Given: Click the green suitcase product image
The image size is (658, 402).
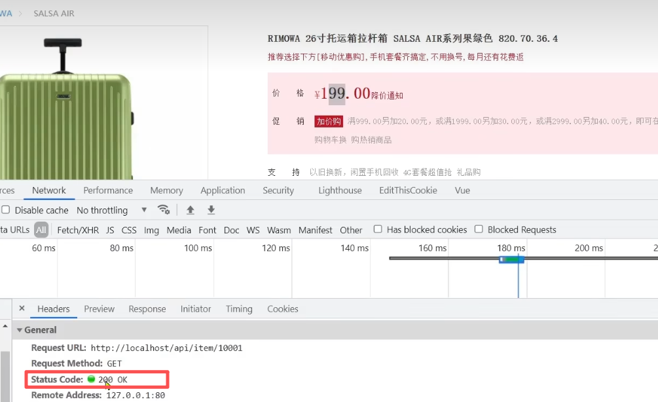Looking at the screenshot, I should coord(67,109).
